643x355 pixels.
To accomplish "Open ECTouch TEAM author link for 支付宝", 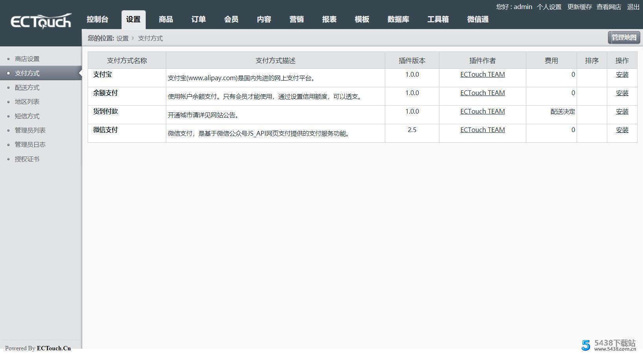I will pyautogui.click(x=482, y=75).
